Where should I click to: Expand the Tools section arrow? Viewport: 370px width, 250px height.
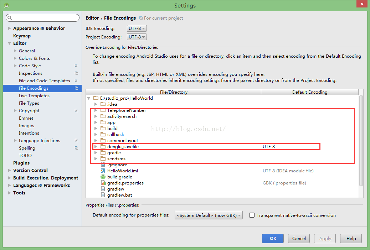(9, 193)
